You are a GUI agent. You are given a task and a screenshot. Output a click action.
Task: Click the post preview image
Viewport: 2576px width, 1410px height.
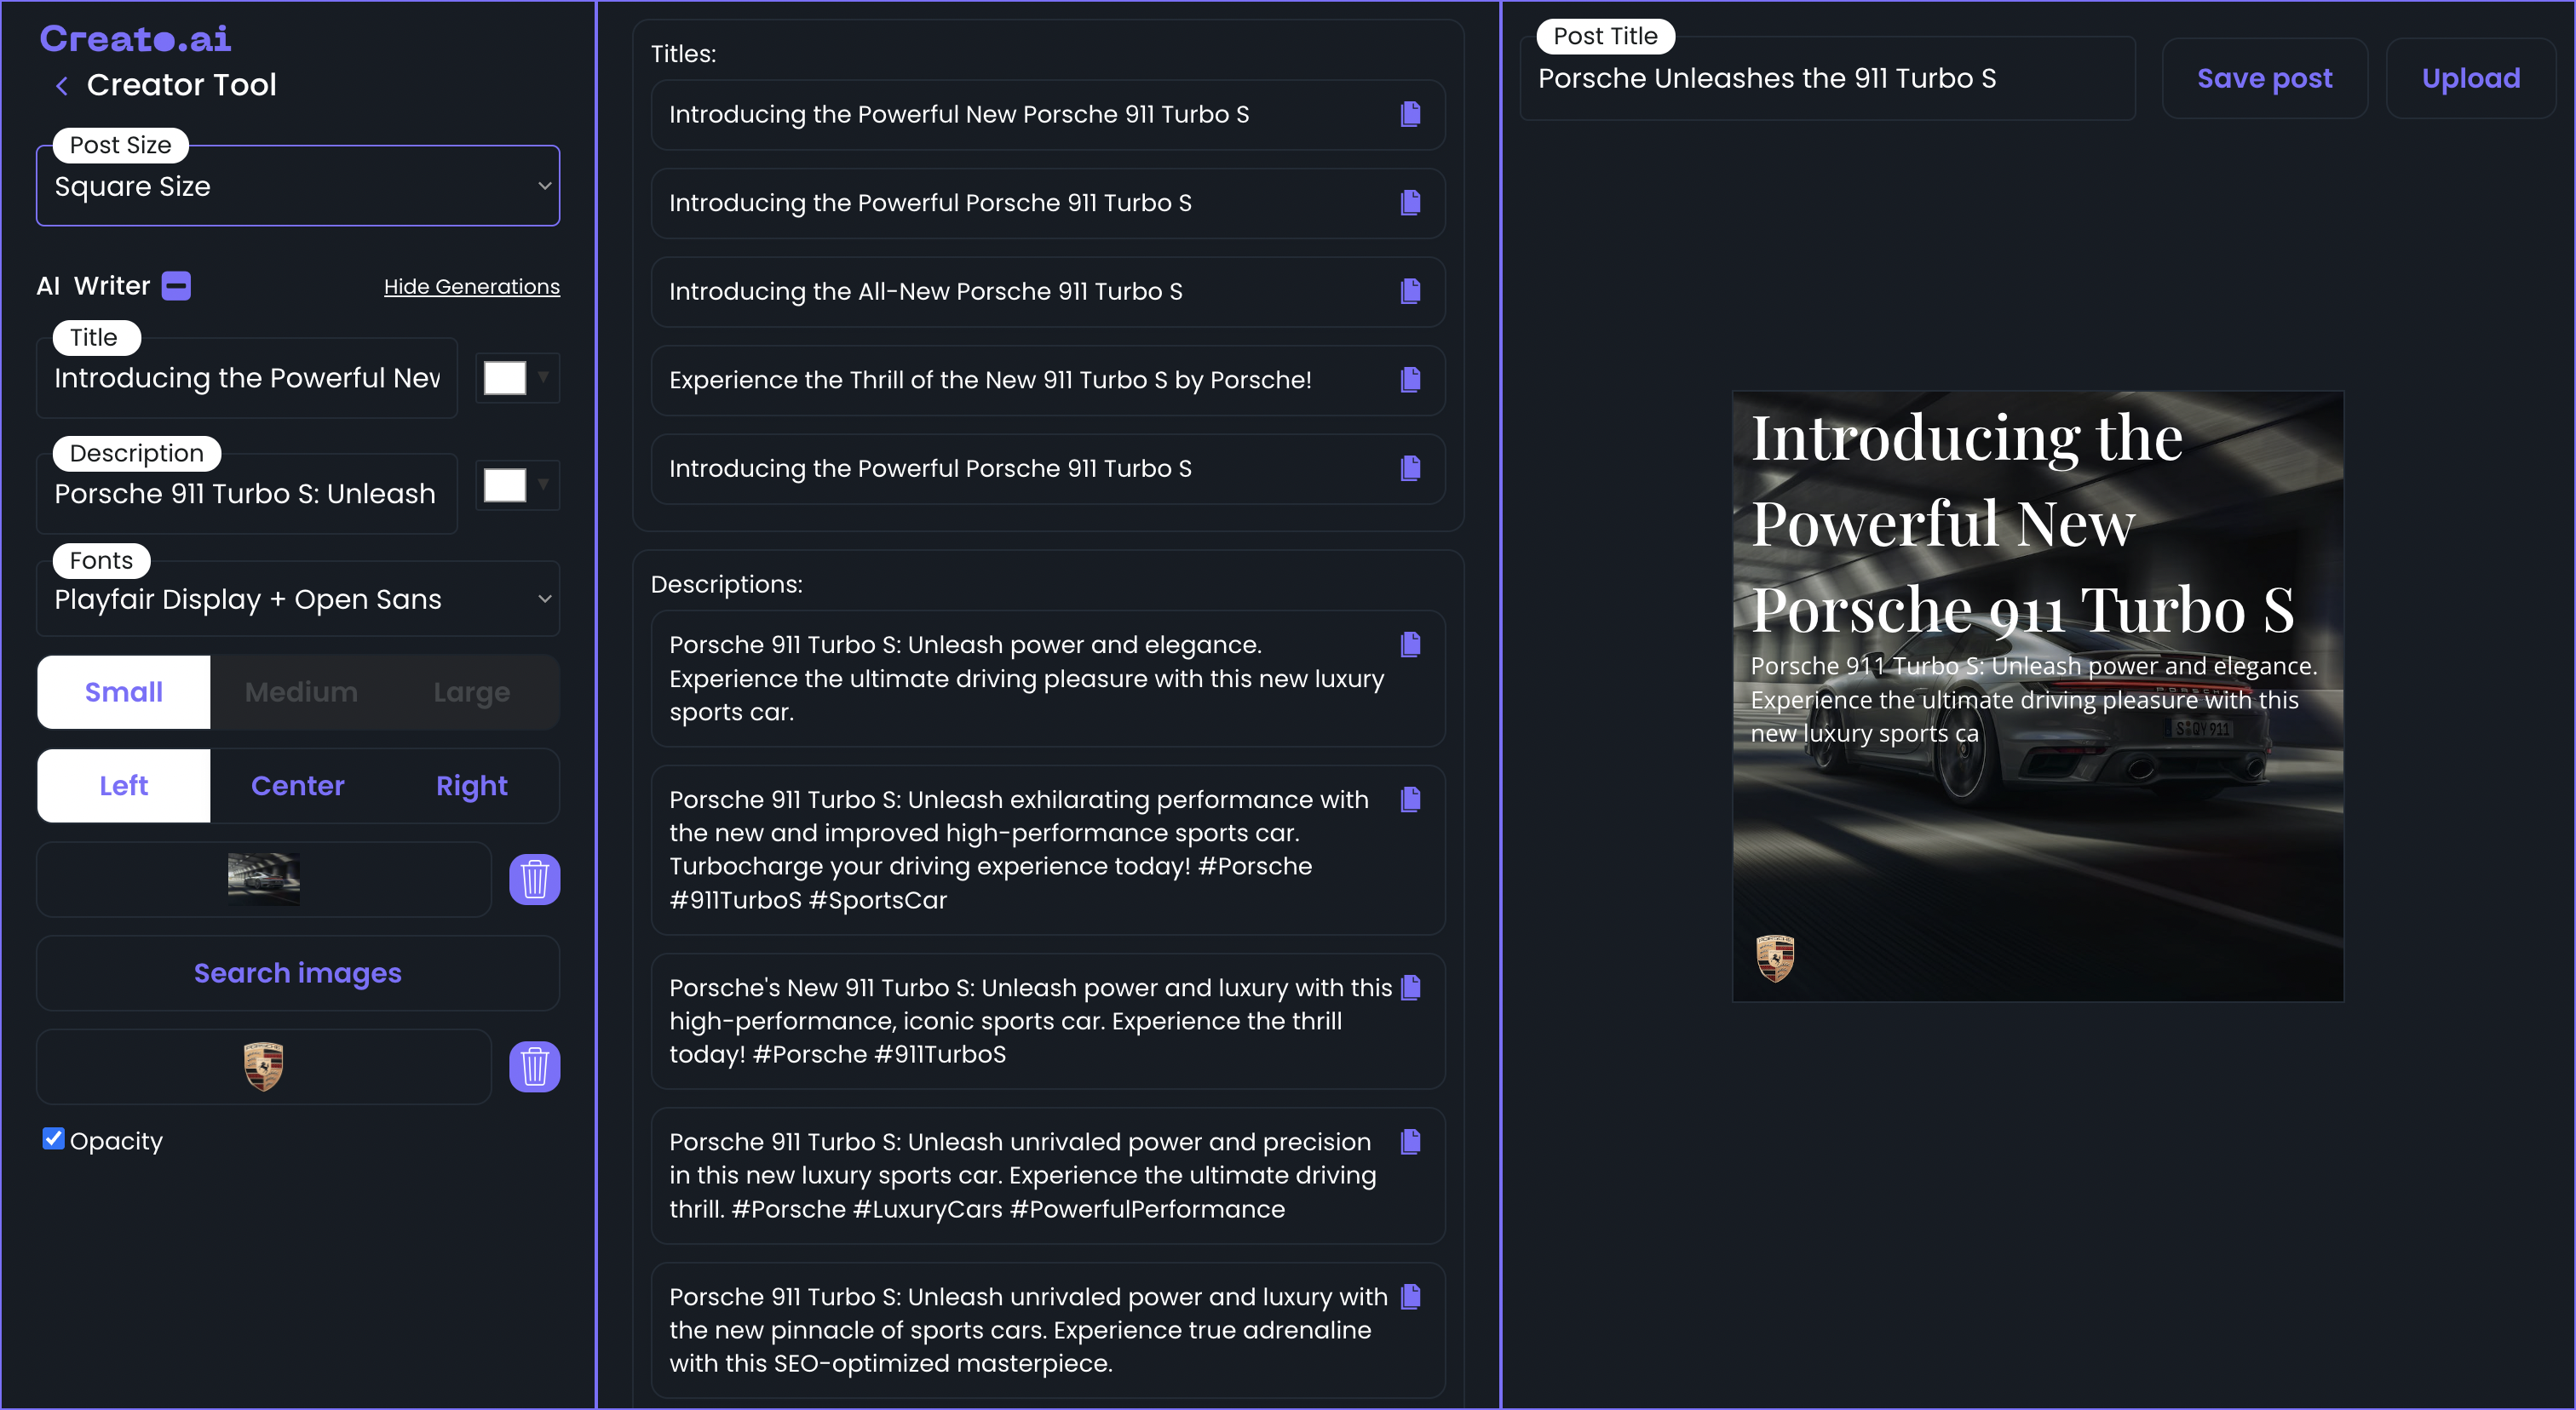[2038, 696]
